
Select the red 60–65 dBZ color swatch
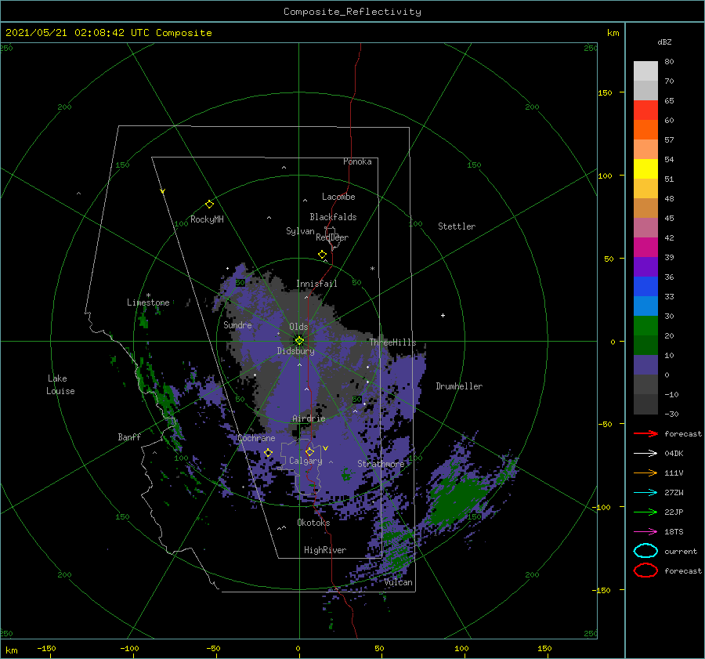(645, 110)
